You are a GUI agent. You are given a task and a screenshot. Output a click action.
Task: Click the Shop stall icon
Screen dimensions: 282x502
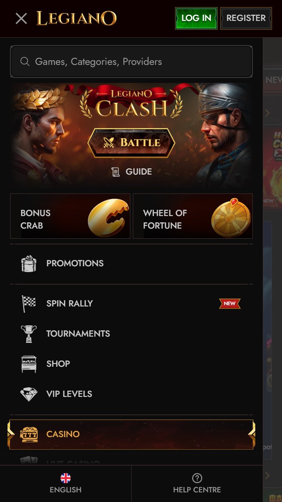pyautogui.click(x=29, y=364)
